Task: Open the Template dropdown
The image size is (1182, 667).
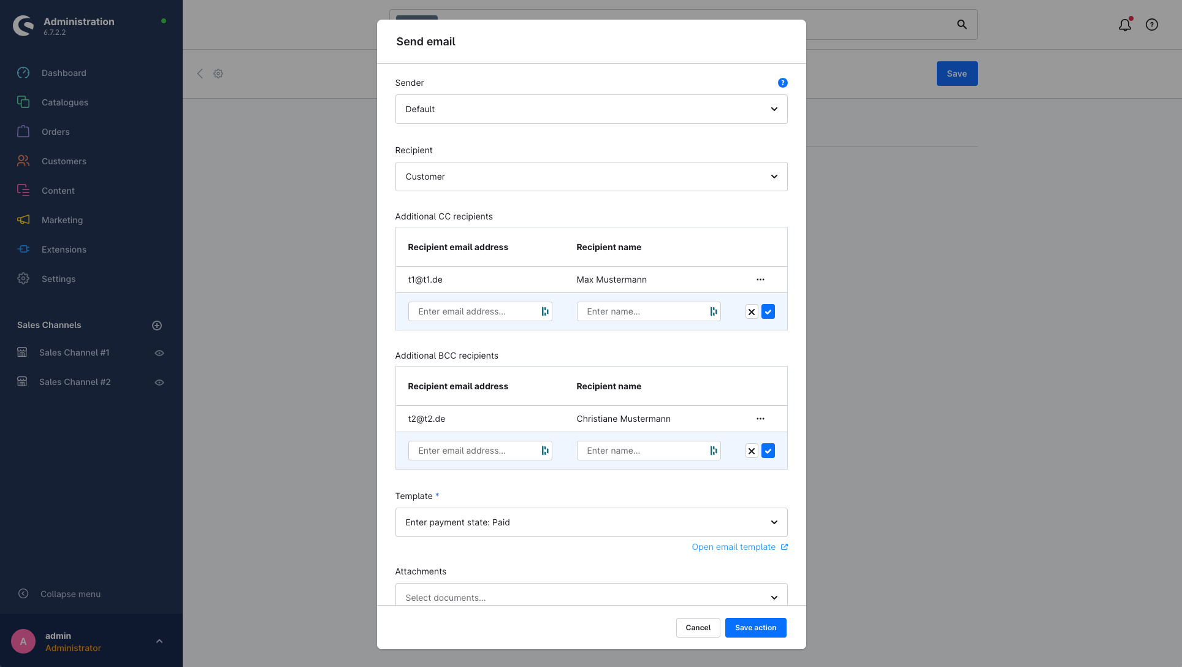Action: point(591,522)
